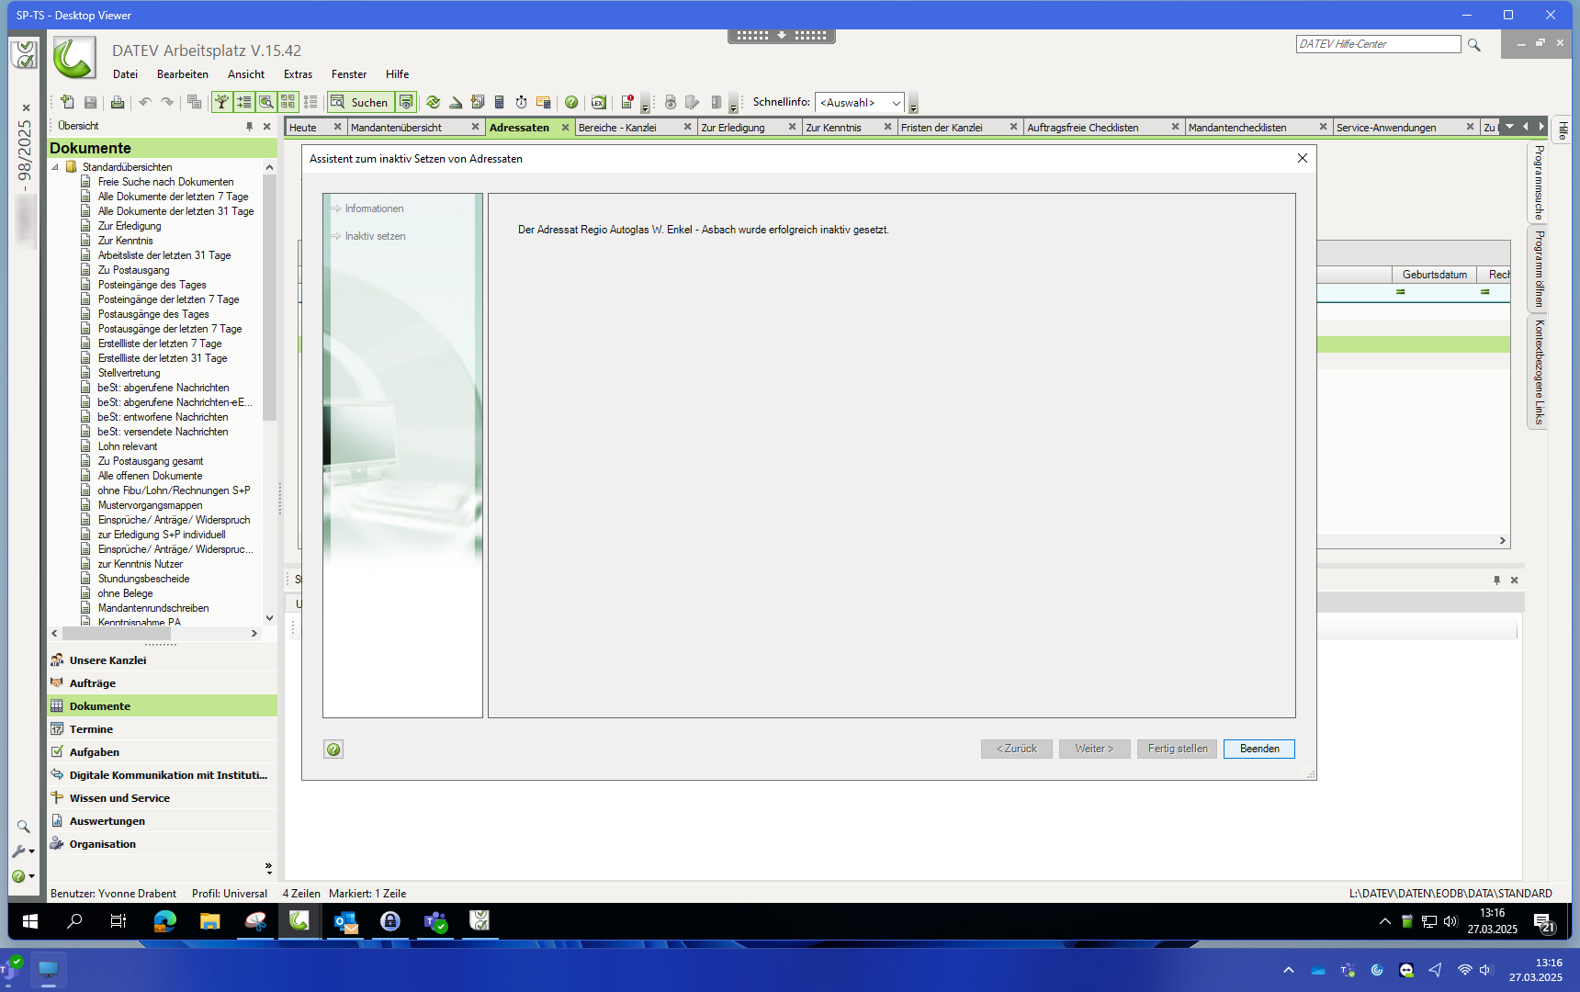The width and height of the screenshot is (1580, 992).
Task: Click the wizard help question mark icon
Action: [x=333, y=750]
